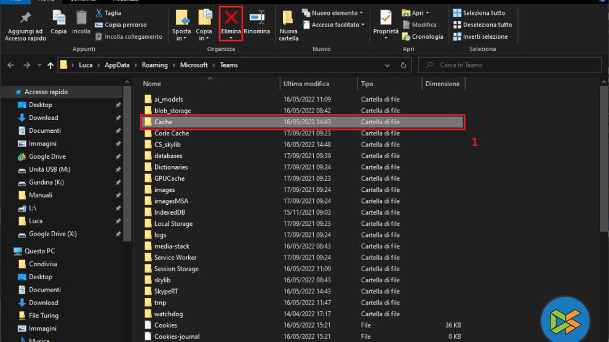
Task: Click the Elimina red X icon
Action: click(x=231, y=18)
